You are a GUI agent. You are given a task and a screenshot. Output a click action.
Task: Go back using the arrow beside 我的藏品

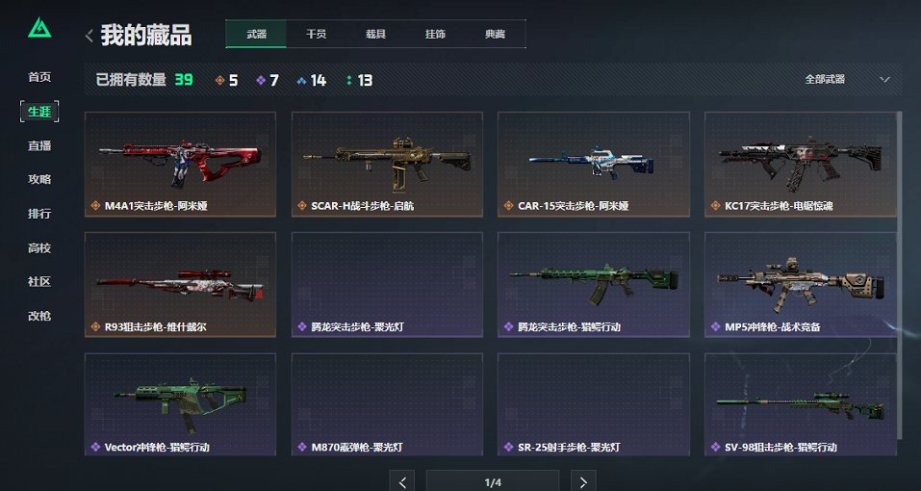point(90,36)
